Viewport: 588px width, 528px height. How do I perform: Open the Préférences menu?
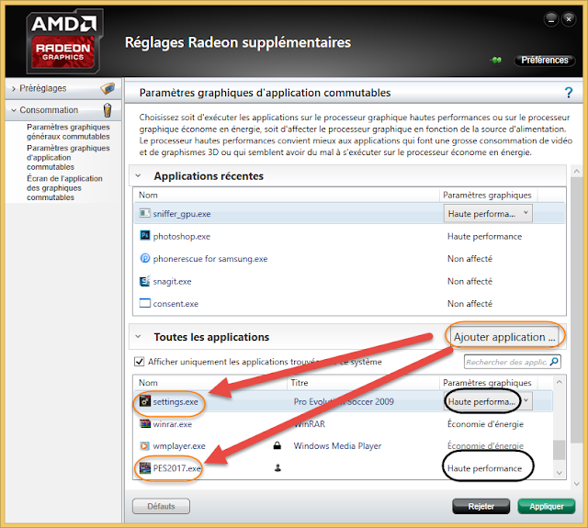coord(545,60)
